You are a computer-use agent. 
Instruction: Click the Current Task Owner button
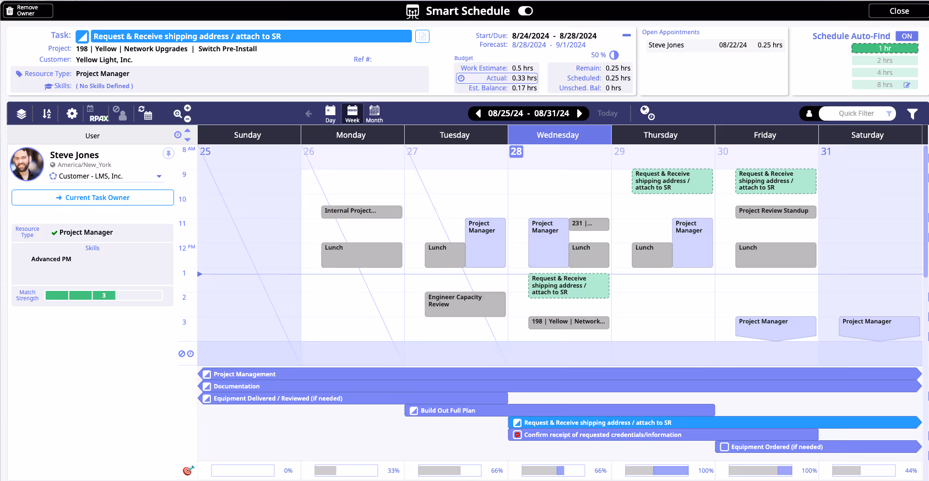point(93,198)
